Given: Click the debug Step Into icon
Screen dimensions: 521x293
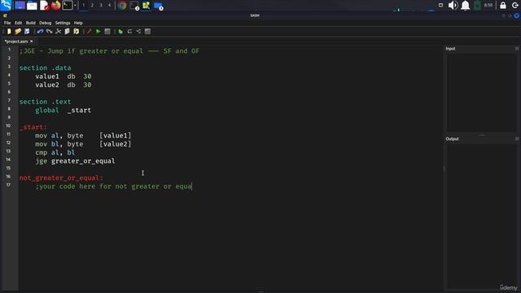Looking at the screenshot, I should pyautogui.click(x=138, y=31).
